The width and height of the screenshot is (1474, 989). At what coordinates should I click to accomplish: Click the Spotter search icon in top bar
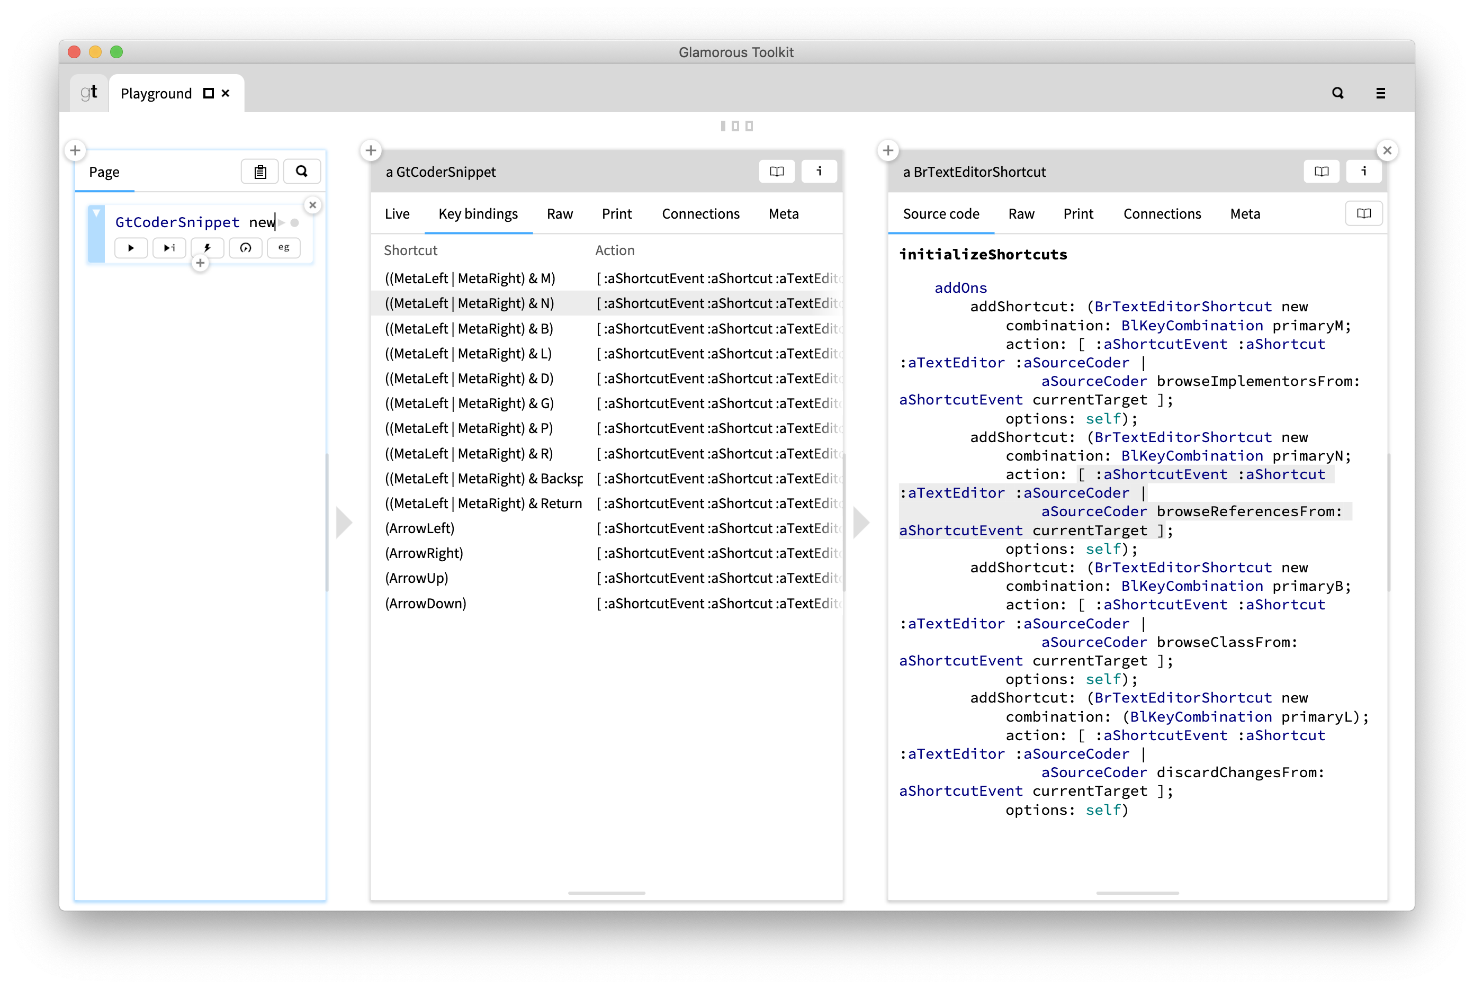[x=1337, y=93]
